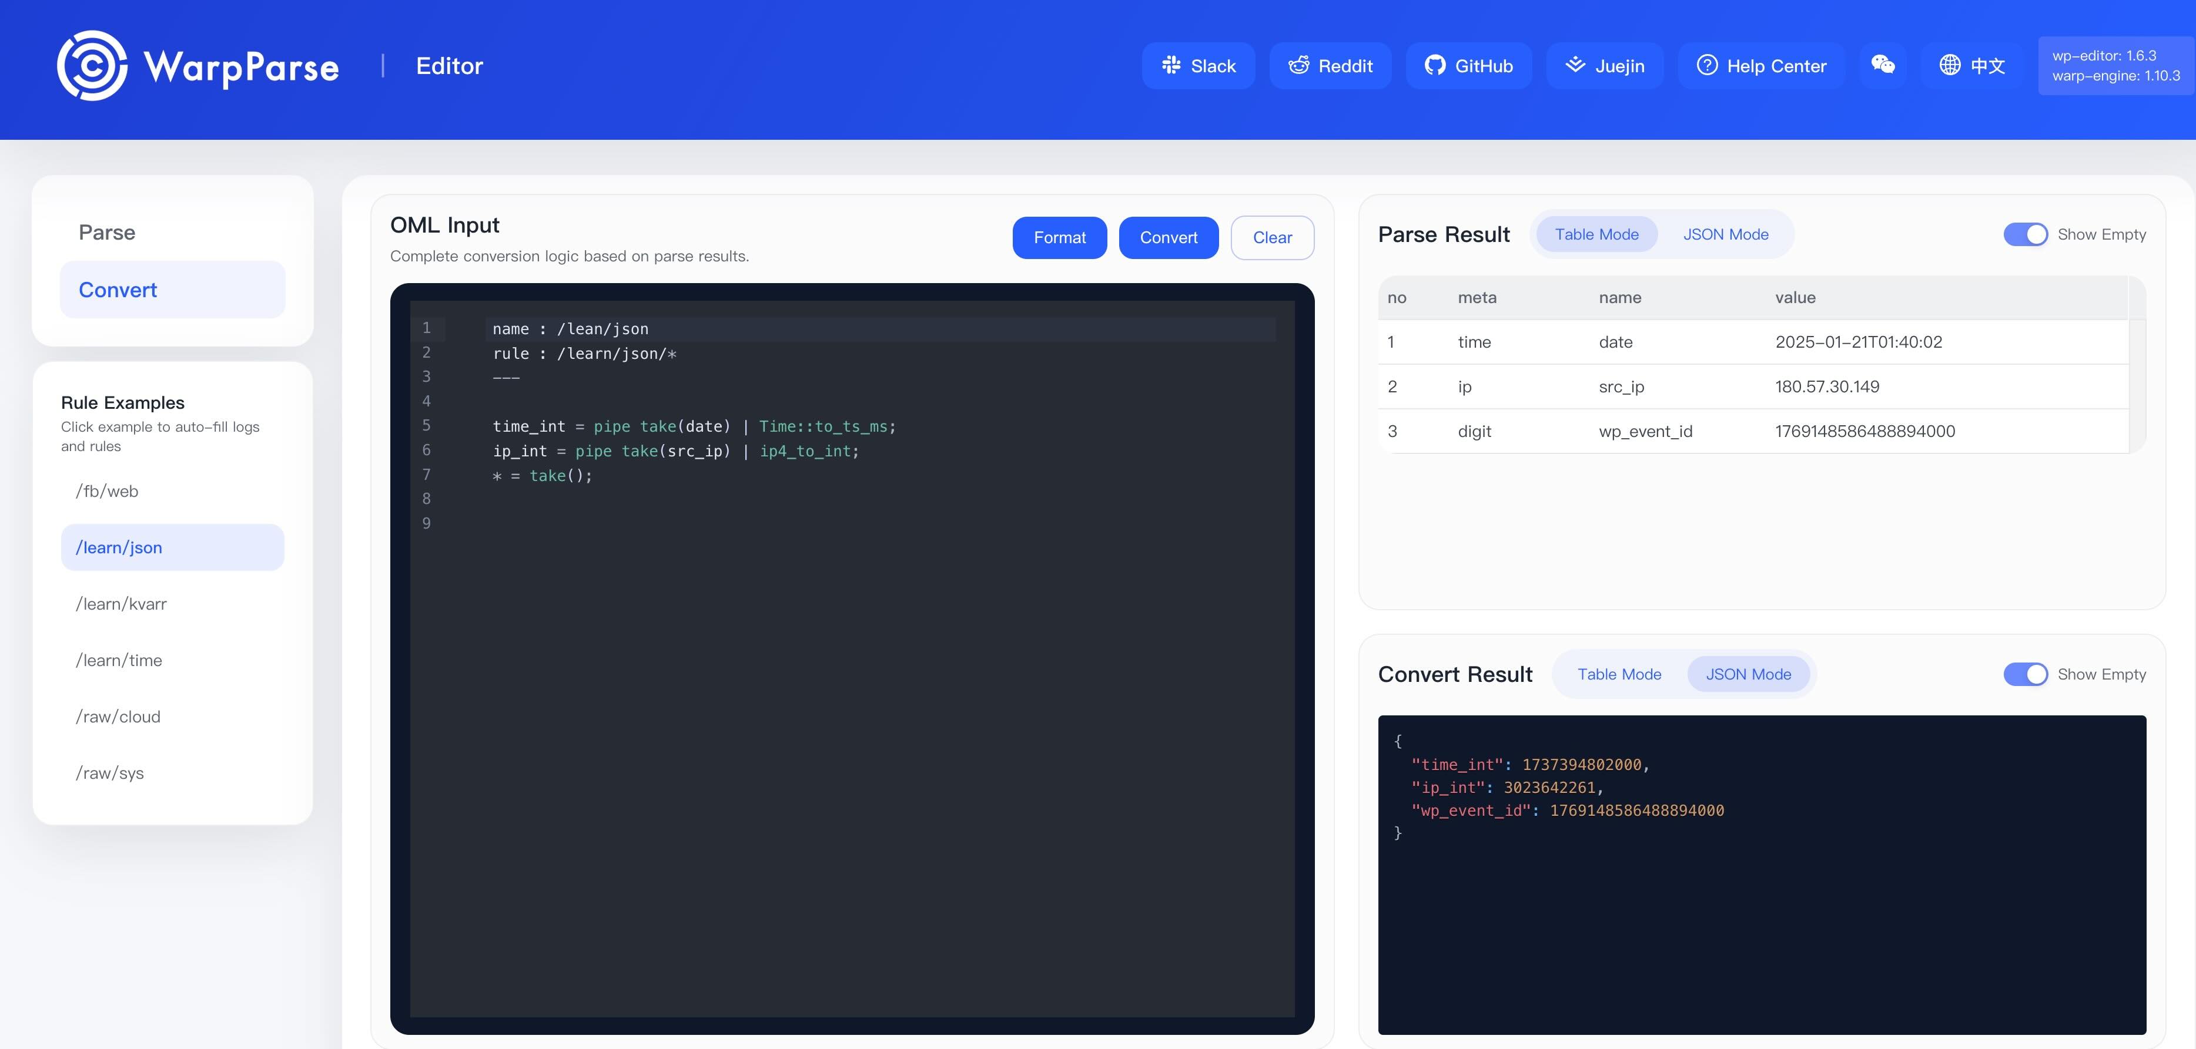Screen dimensions: 2196x1049
Task: Run Convert on the OML input
Action: tap(1169, 238)
